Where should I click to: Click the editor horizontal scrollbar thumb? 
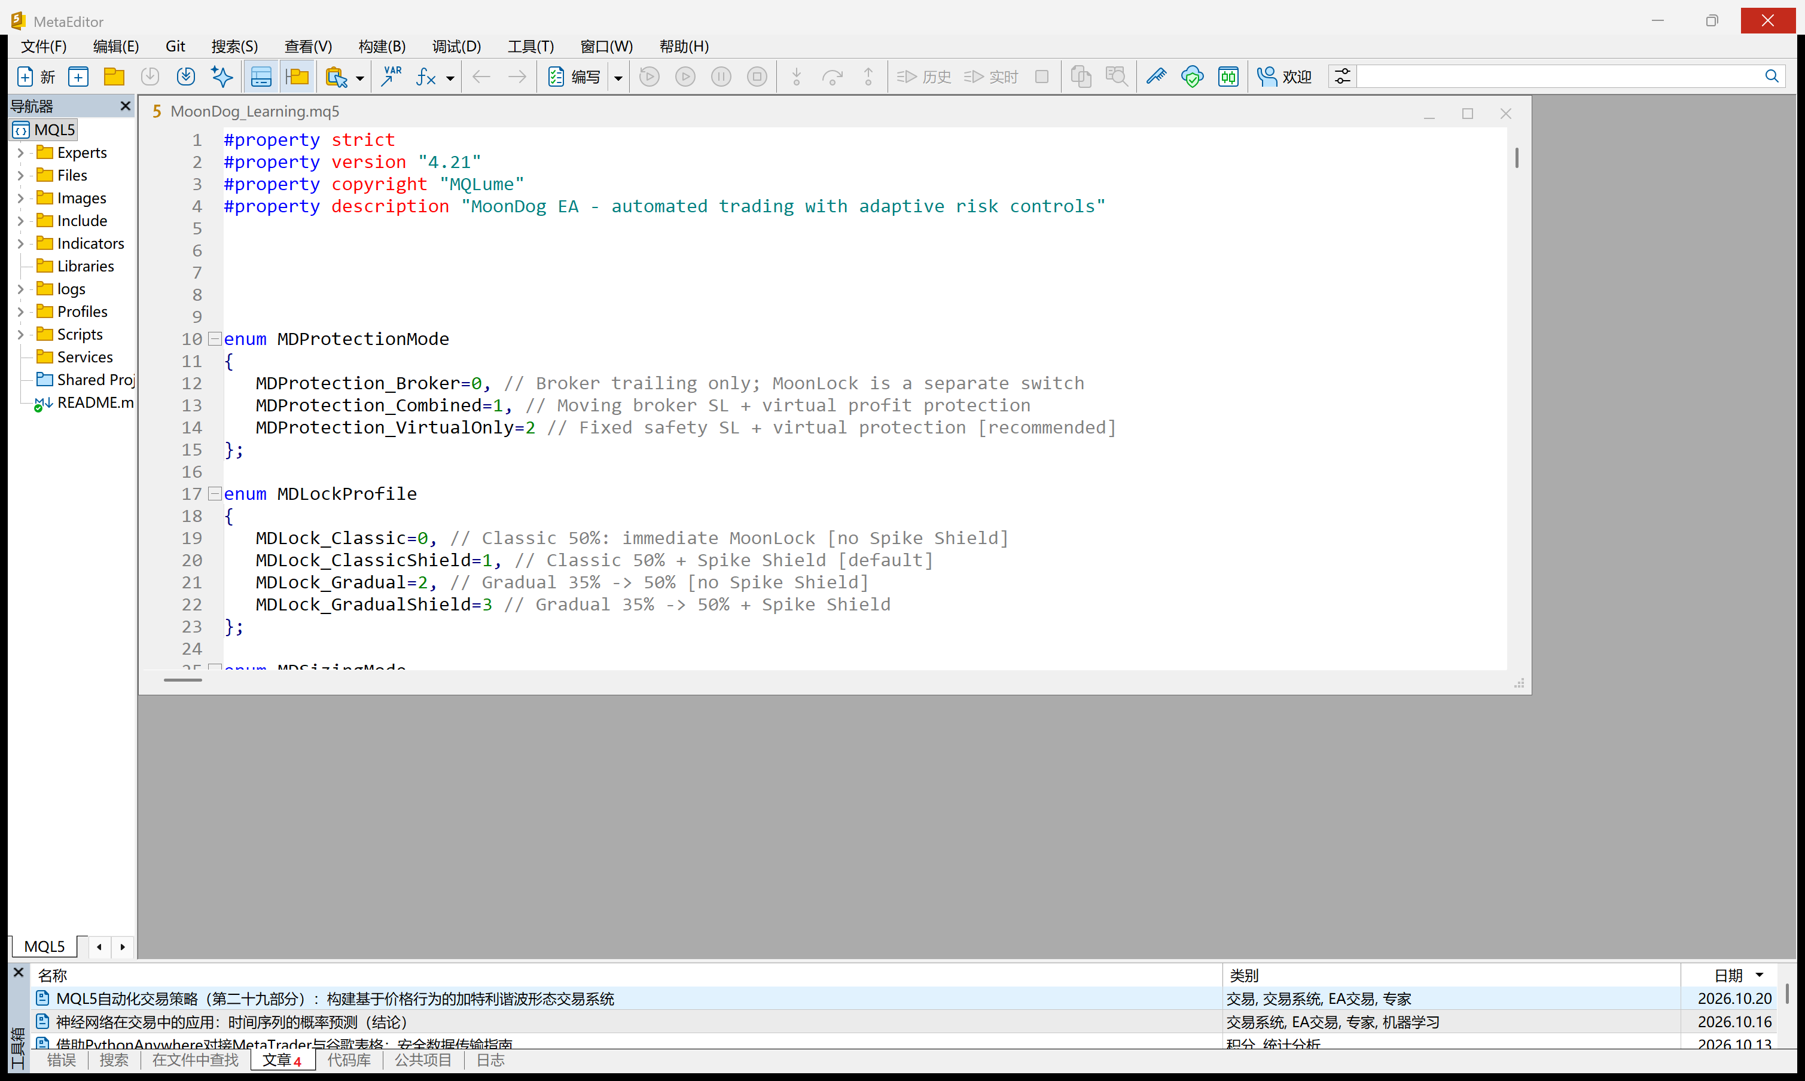[183, 680]
